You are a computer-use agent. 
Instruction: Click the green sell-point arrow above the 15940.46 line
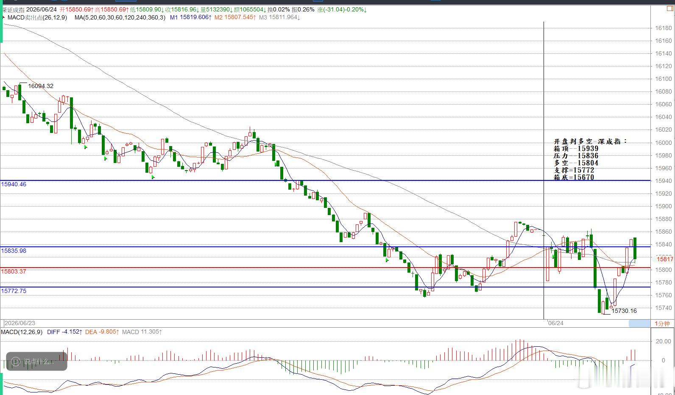153,177
